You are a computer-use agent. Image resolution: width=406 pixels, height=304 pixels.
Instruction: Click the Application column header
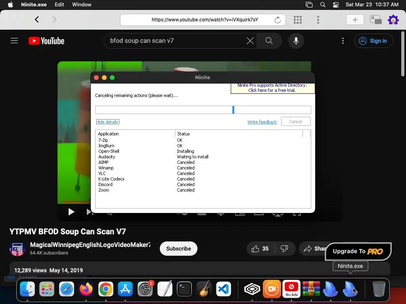click(x=136, y=134)
